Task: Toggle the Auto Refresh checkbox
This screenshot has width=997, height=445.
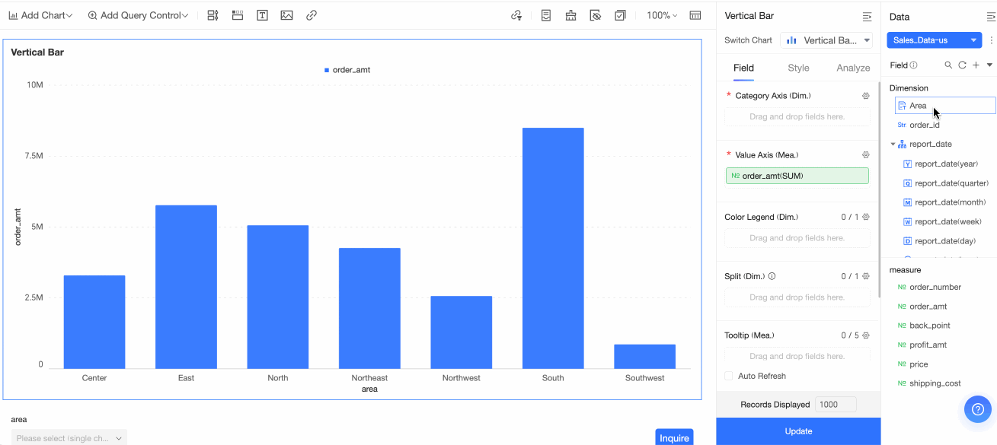Action: click(729, 376)
